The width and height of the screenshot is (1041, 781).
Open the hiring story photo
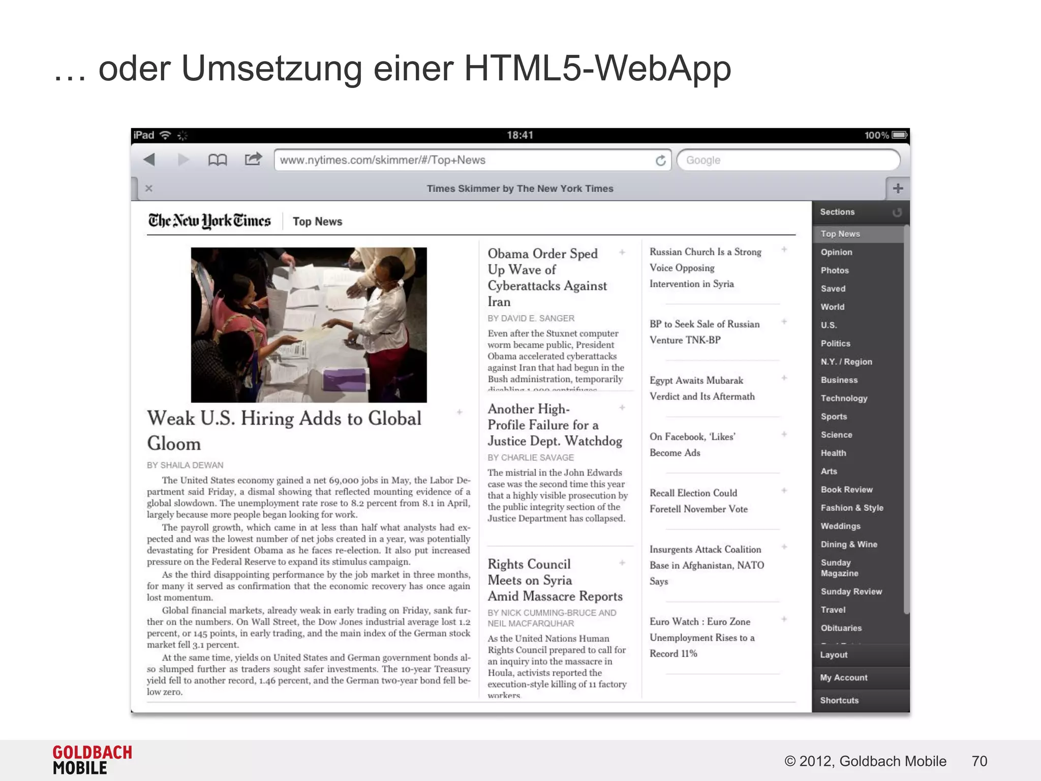point(309,325)
